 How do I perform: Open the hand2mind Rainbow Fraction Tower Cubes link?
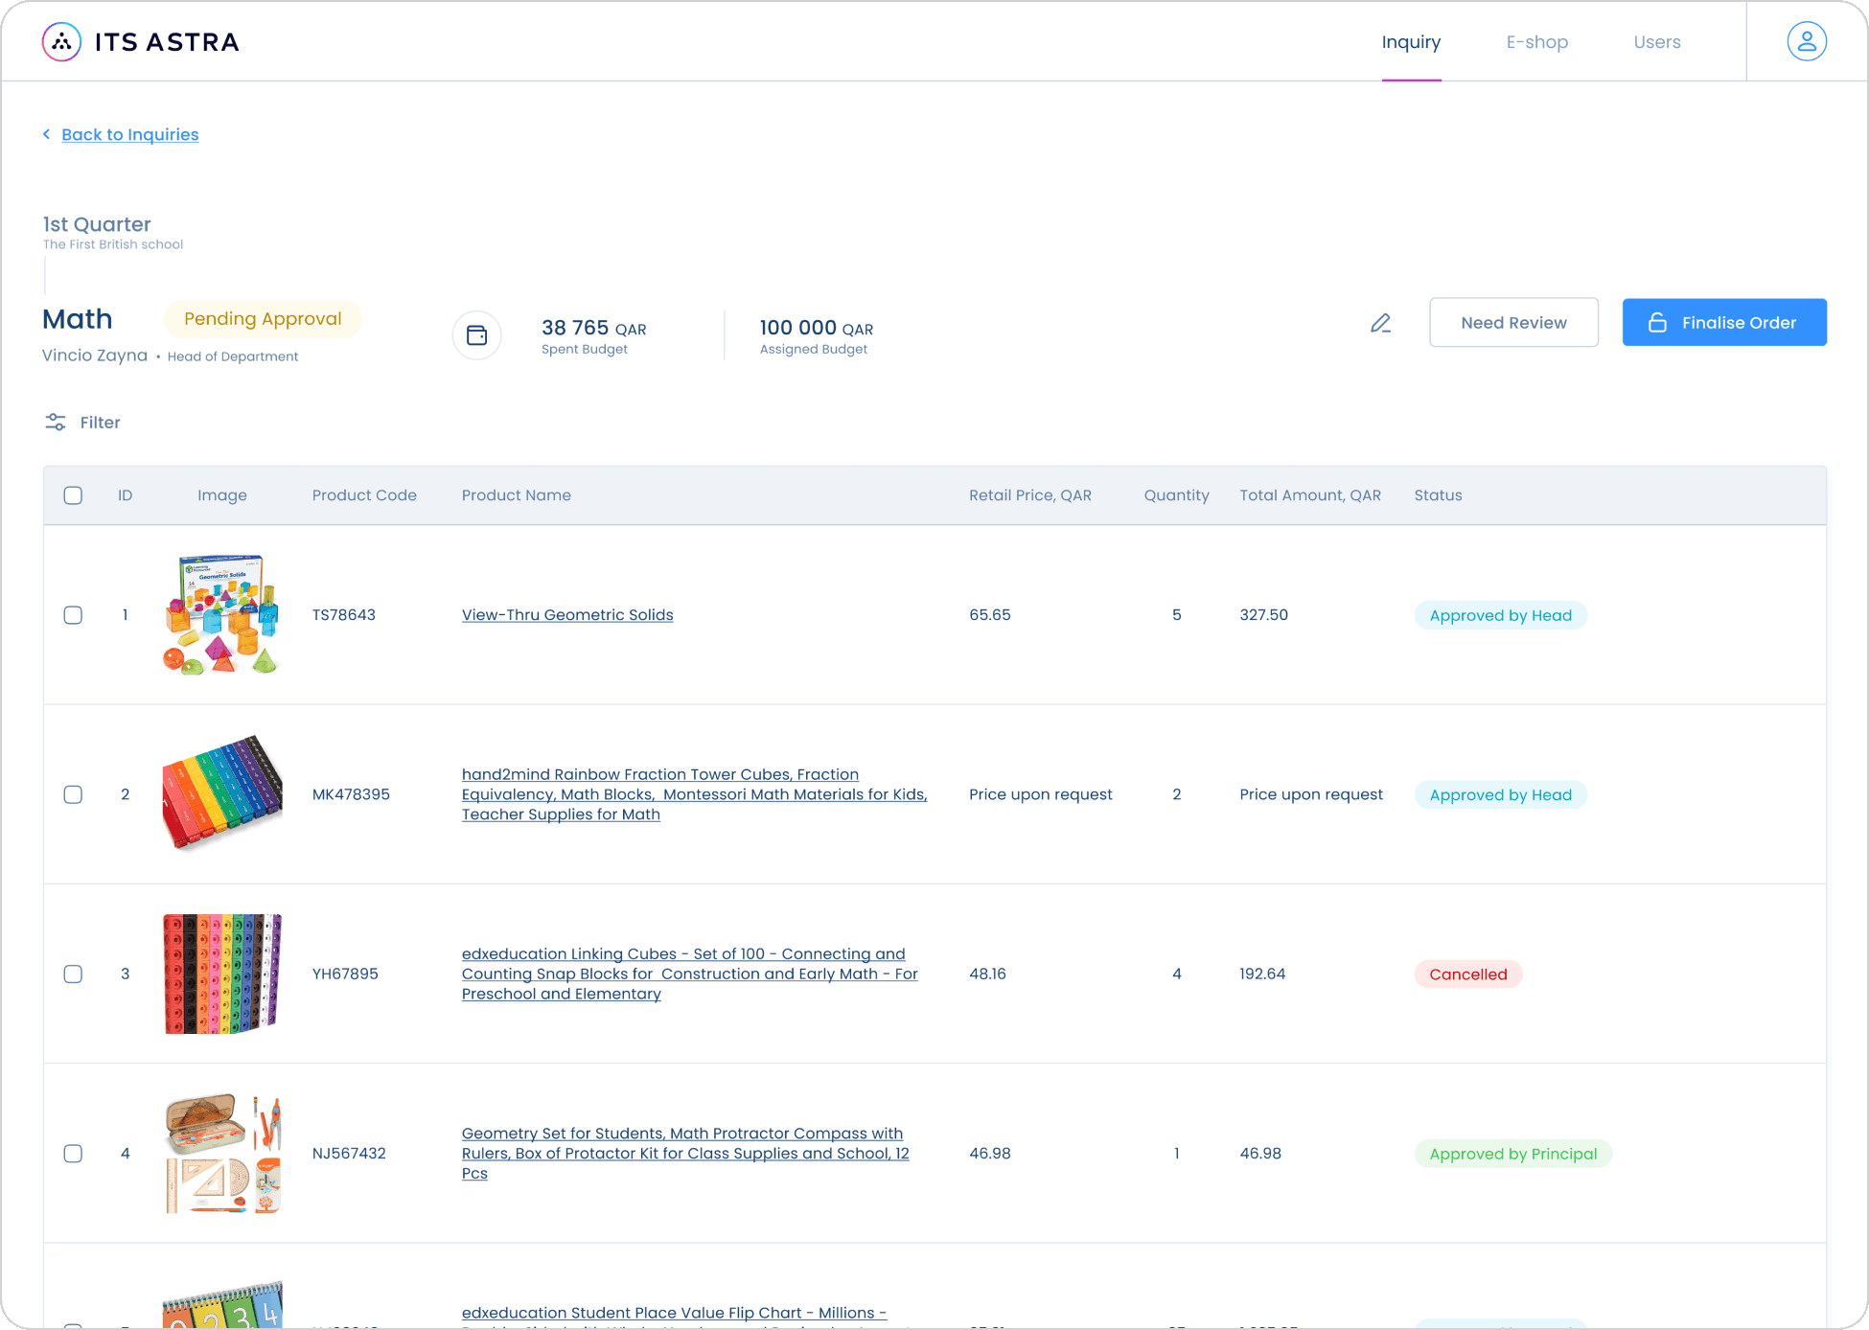click(x=694, y=793)
